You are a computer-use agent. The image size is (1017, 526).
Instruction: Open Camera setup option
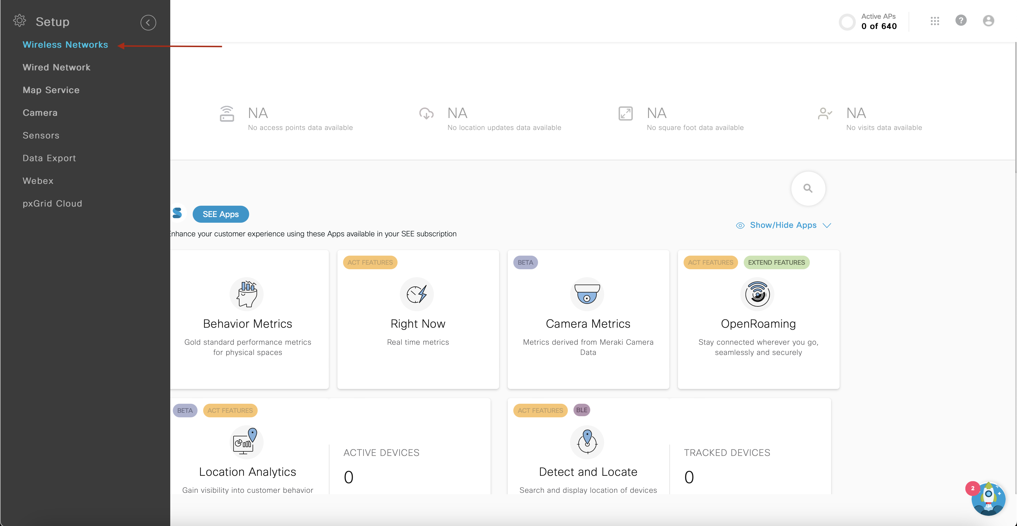[x=40, y=113]
